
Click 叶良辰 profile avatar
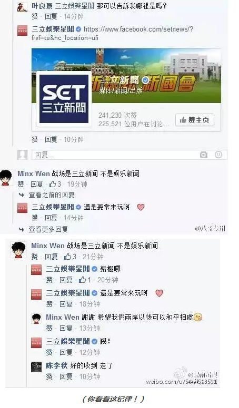[x=23, y=7]
